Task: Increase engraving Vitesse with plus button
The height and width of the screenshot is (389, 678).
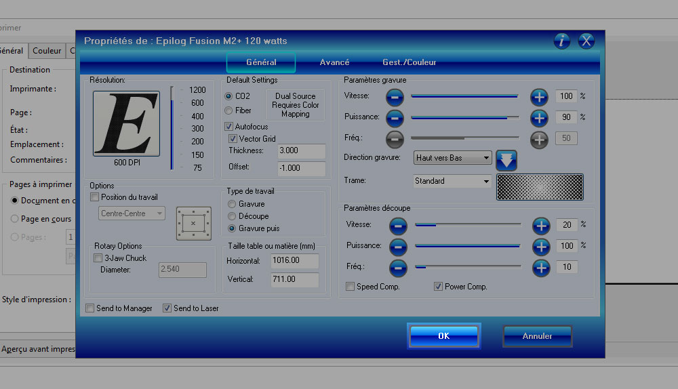Action: click(539, 98)
